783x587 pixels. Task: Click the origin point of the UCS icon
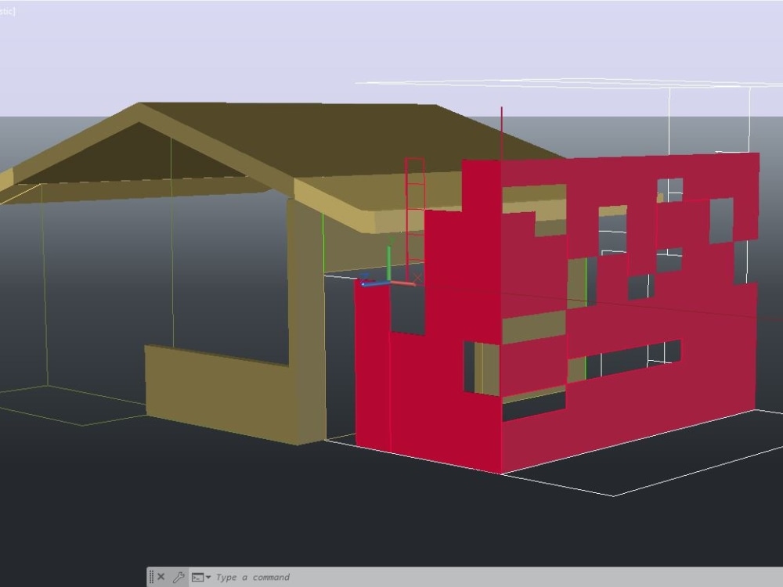(390, 281)
